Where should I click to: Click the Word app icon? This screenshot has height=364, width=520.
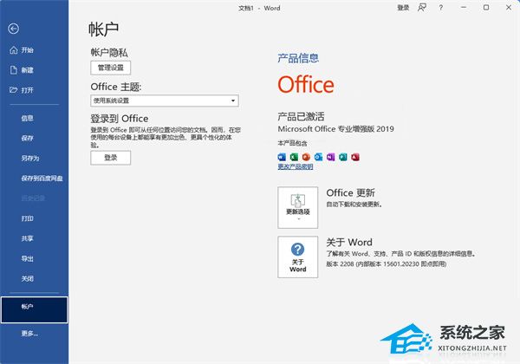click(x=282, y=157)
